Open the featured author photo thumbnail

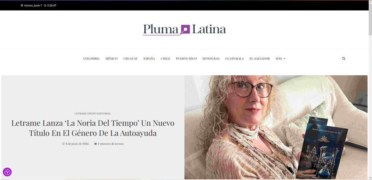click(x=276, y=127)
